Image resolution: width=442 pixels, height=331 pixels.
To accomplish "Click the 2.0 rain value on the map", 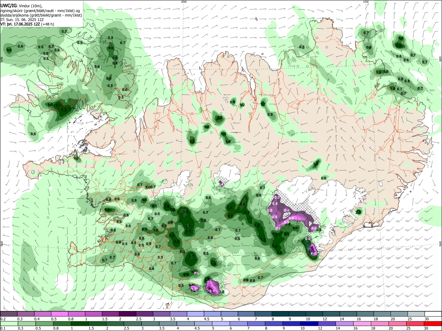I will pos(242,204).
